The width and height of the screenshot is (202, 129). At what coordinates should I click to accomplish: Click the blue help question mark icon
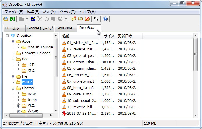click(105, 19)
